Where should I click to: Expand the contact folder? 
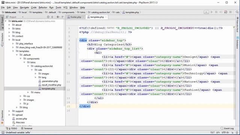[9, 36]
